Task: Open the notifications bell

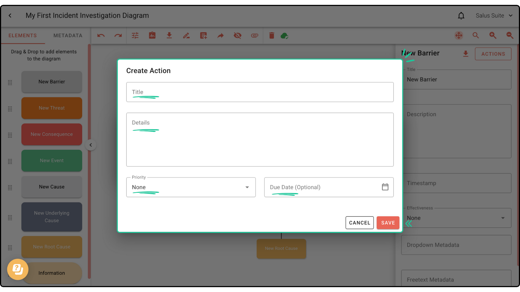Action: pyautogui.click(x=461, y=16)
